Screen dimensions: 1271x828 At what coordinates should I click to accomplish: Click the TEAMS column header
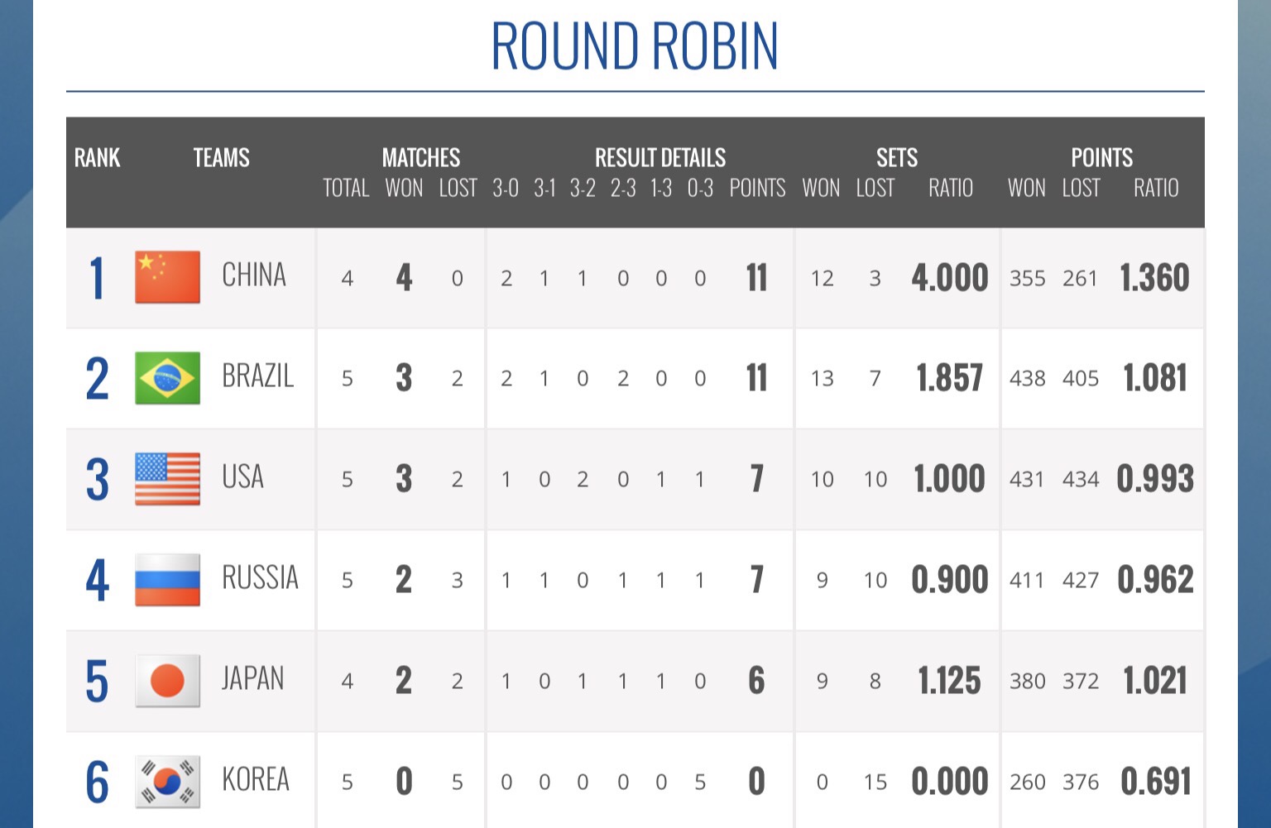click(221, 158)
